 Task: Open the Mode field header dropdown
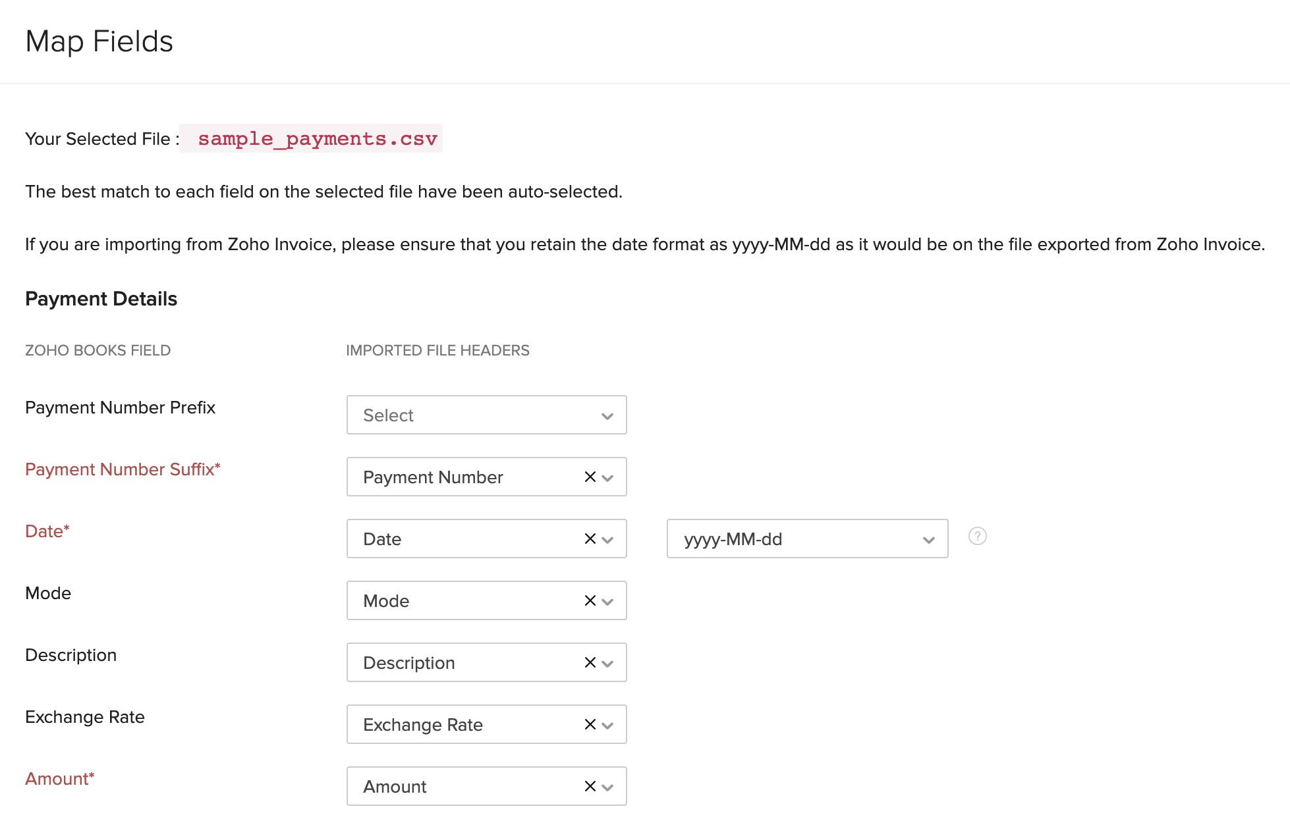tap(608, 600)
